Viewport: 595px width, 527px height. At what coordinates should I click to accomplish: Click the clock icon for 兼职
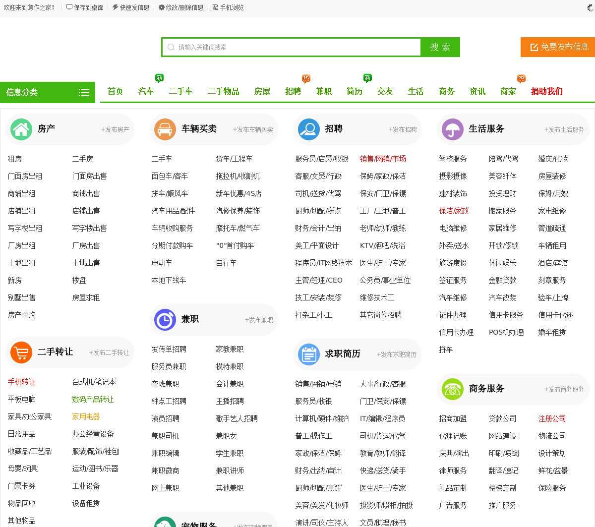(165, 320)
